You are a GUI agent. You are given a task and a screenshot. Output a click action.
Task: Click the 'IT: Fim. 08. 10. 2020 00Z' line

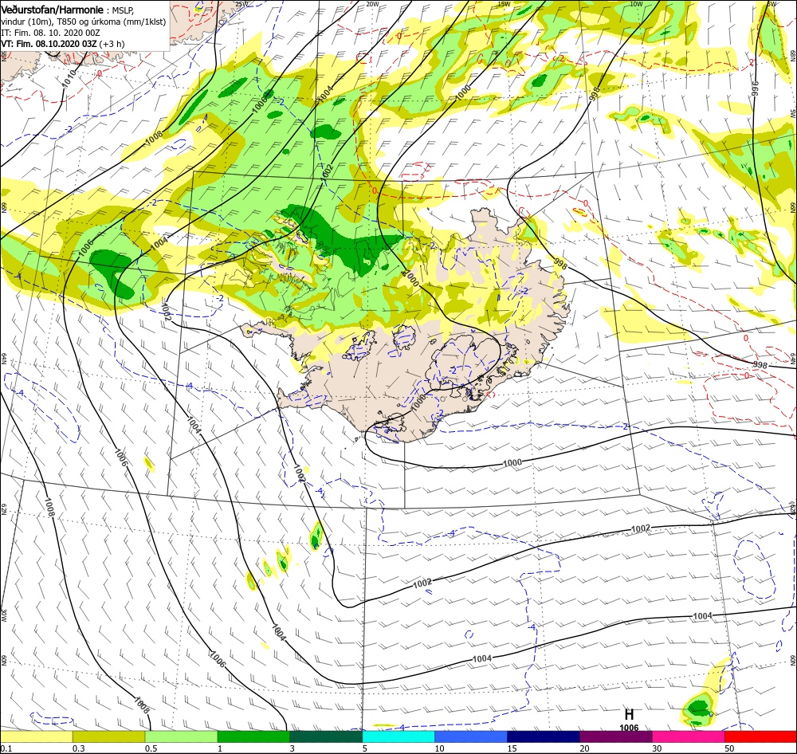tap(50, 33)
